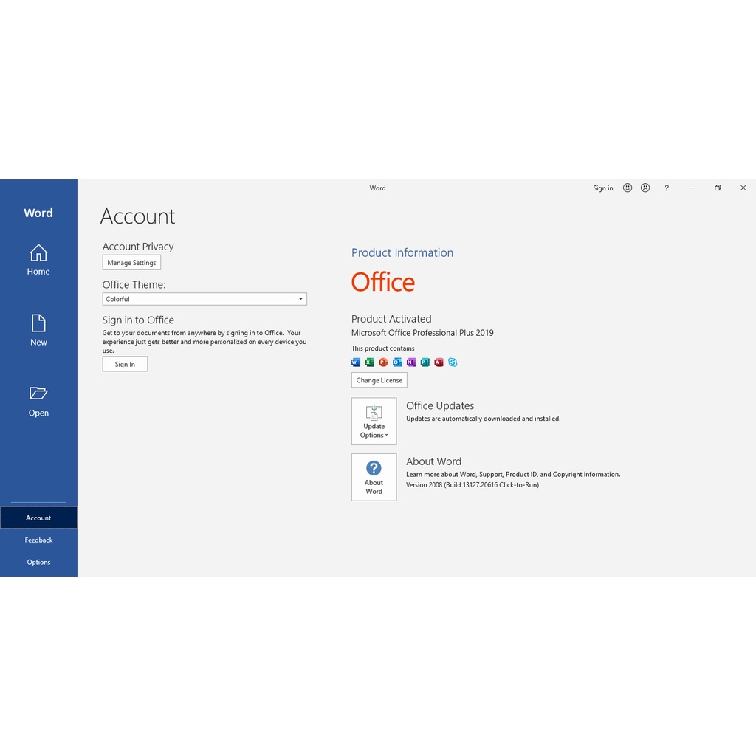Viewport: 756px width, 756px height.
Task: Click the Open folder icon in sidebar
Action: (x=38, y=394)
